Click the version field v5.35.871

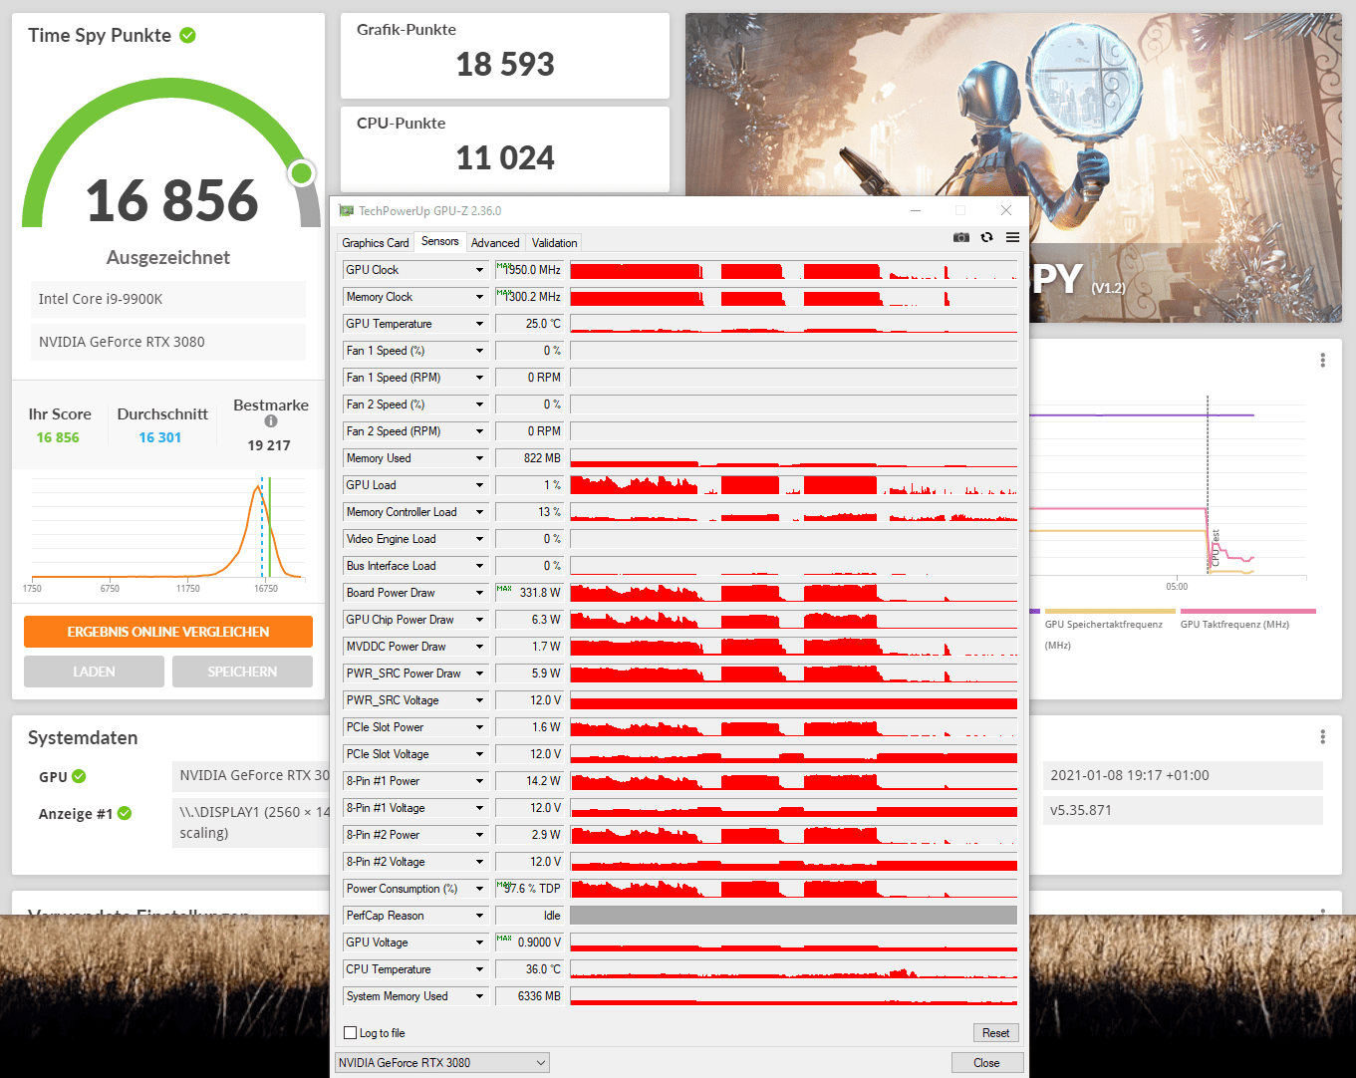[x=1183, y=810]
